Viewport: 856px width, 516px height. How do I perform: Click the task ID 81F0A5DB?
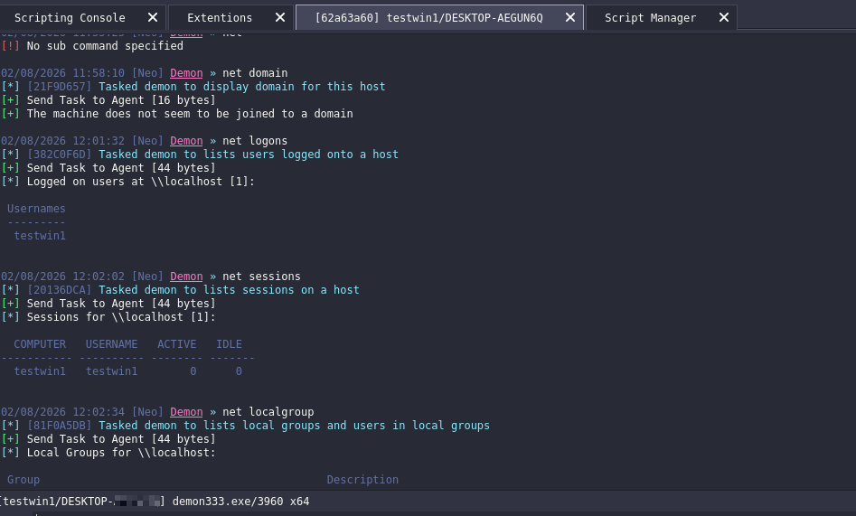[59, 426]
